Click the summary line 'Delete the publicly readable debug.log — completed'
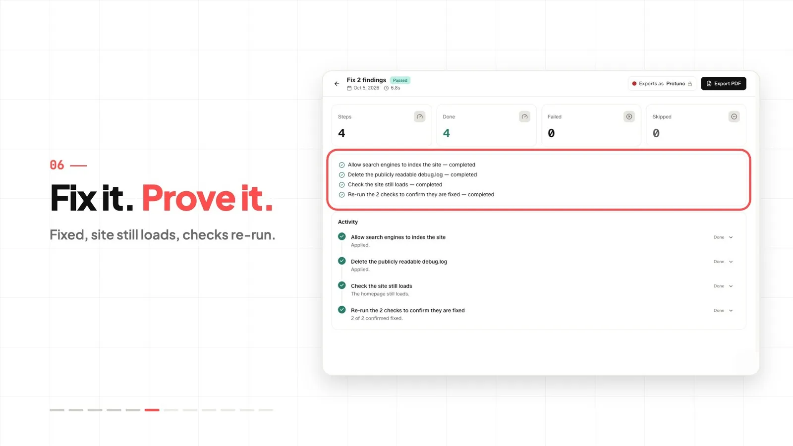Viewport: 793px width, 446px height. [x=412, y=175]
